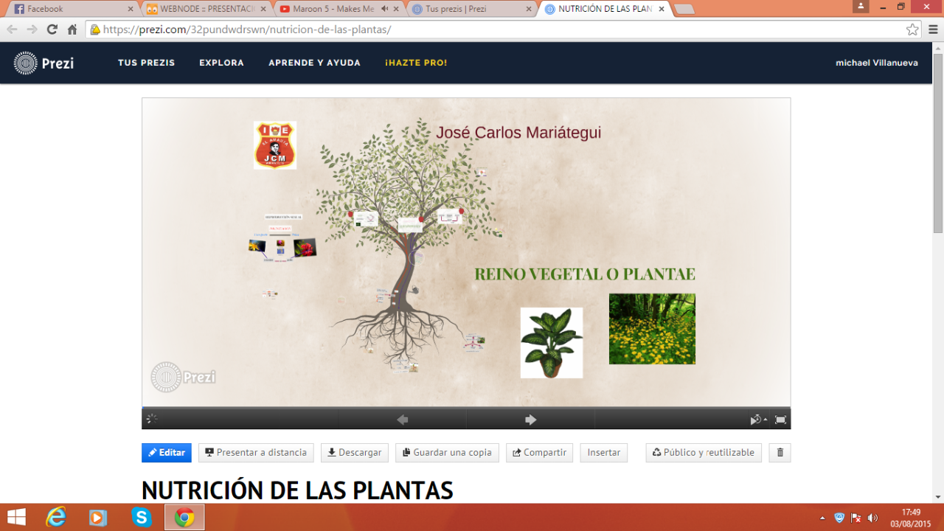The height and width of the screenshot is (531, 944).
Task: Click the ¡HAZTE PRO! link
Action: pos(416,63)
